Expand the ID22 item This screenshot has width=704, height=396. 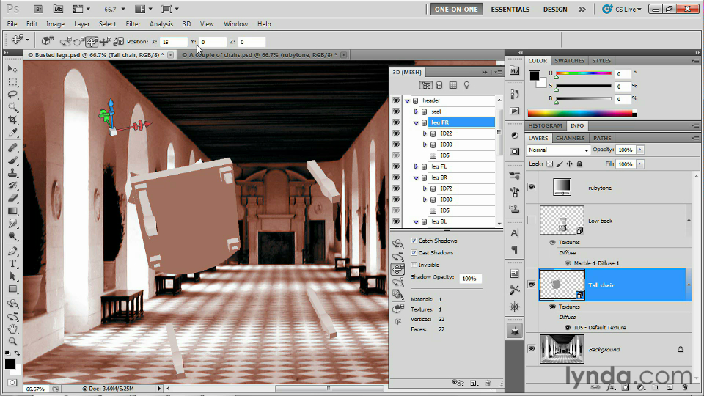point(425,133)
